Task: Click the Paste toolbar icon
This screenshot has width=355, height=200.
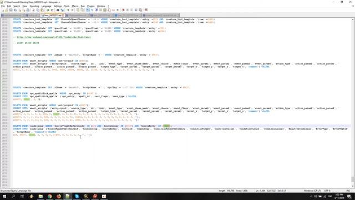Action: pos(42,10)
